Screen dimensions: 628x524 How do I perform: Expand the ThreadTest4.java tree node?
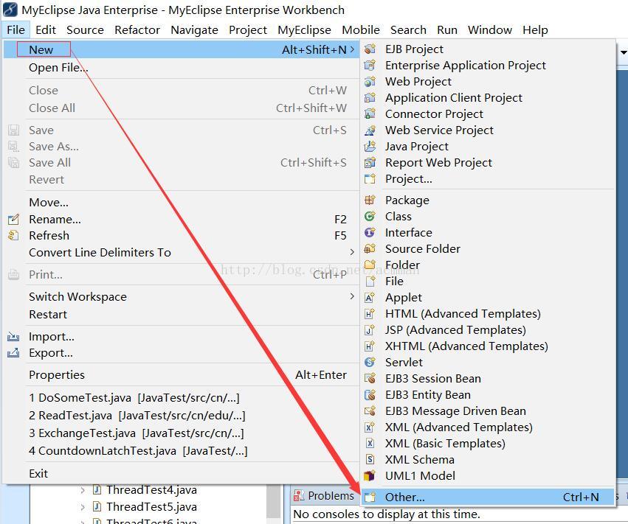click(83, 490)
